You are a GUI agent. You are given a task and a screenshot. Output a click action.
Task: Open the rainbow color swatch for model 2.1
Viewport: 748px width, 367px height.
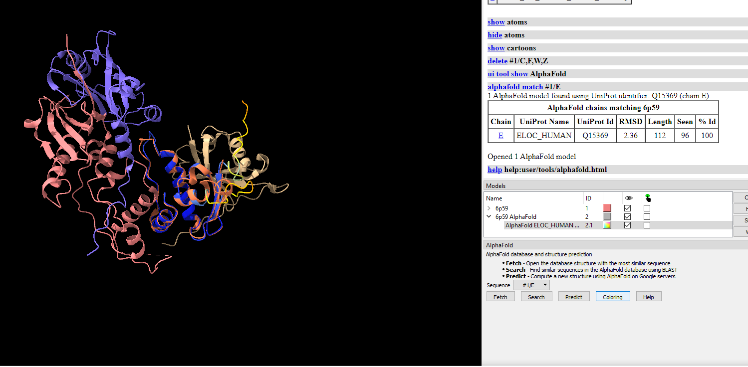point(607,225)
